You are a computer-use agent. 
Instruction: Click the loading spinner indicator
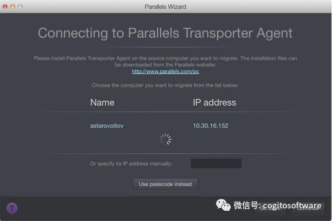tap(166, 139)
